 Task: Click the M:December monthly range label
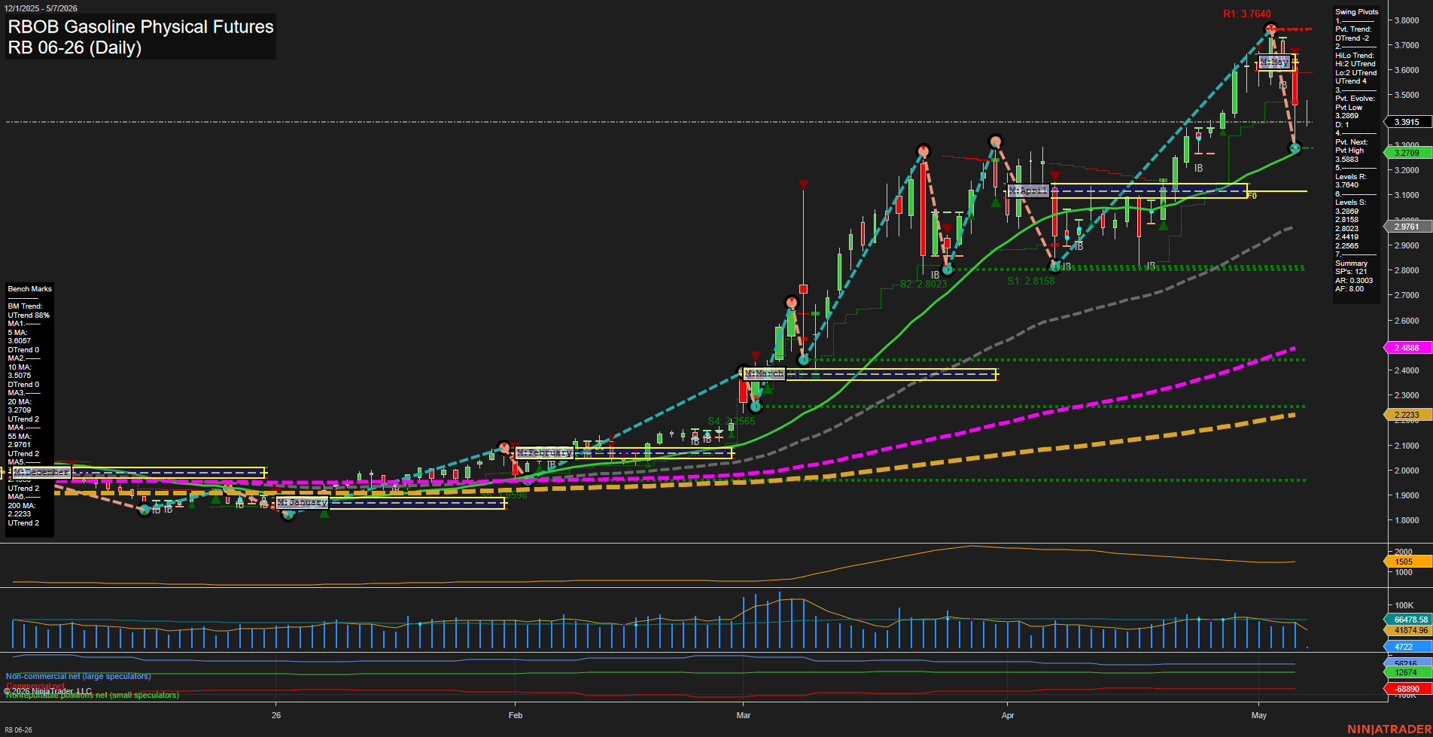pyautogui.click(x=41, y=472)
